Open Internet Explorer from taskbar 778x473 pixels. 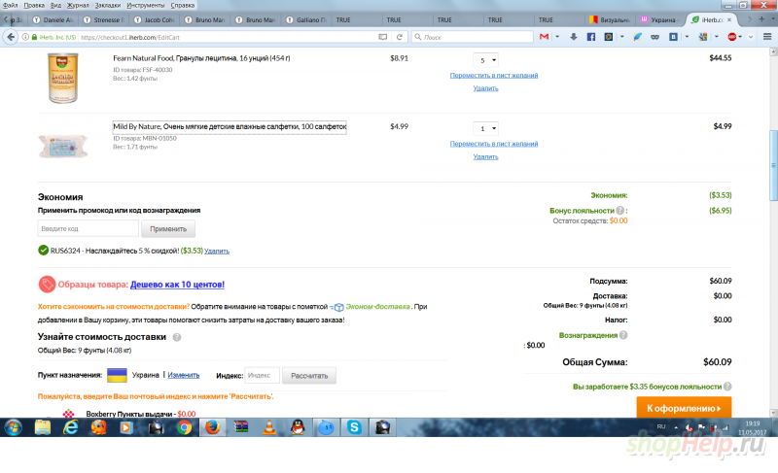(71, 427)
